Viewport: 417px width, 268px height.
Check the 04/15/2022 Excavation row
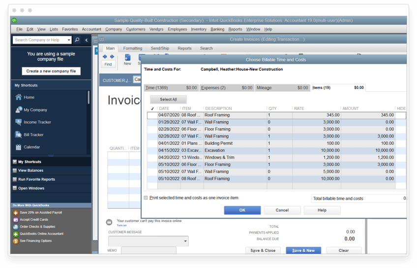[152, 151]
